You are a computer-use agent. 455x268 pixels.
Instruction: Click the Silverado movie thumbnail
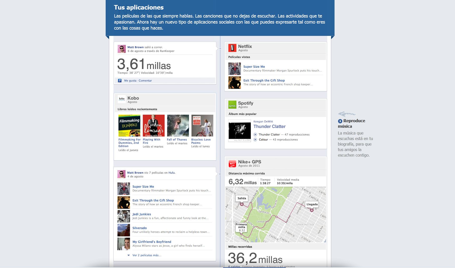(x=124, y=230)
